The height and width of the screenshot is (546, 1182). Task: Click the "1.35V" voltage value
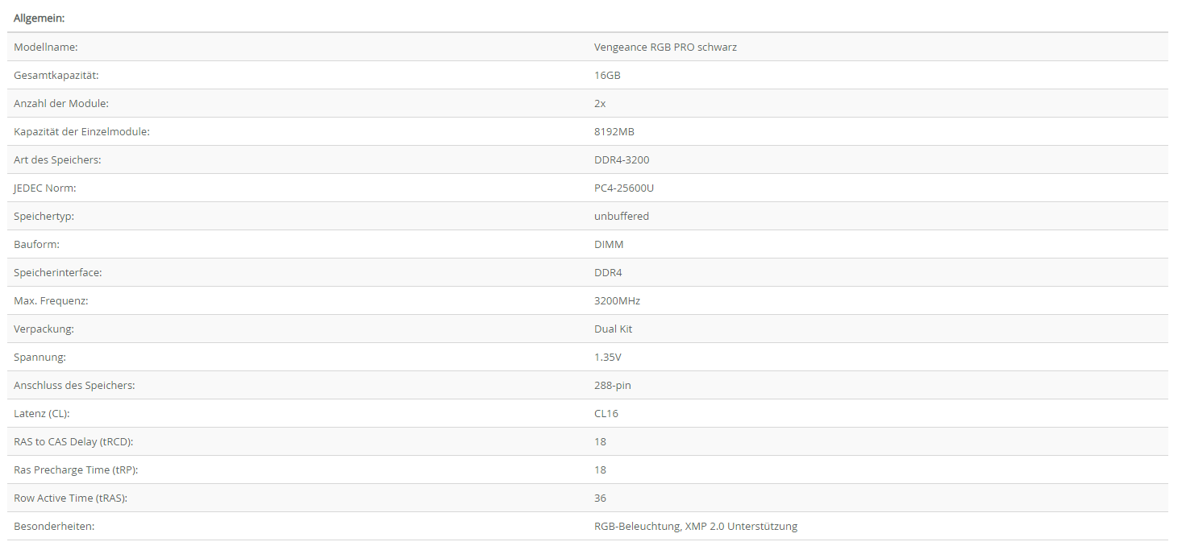click(x=608, y=358)
